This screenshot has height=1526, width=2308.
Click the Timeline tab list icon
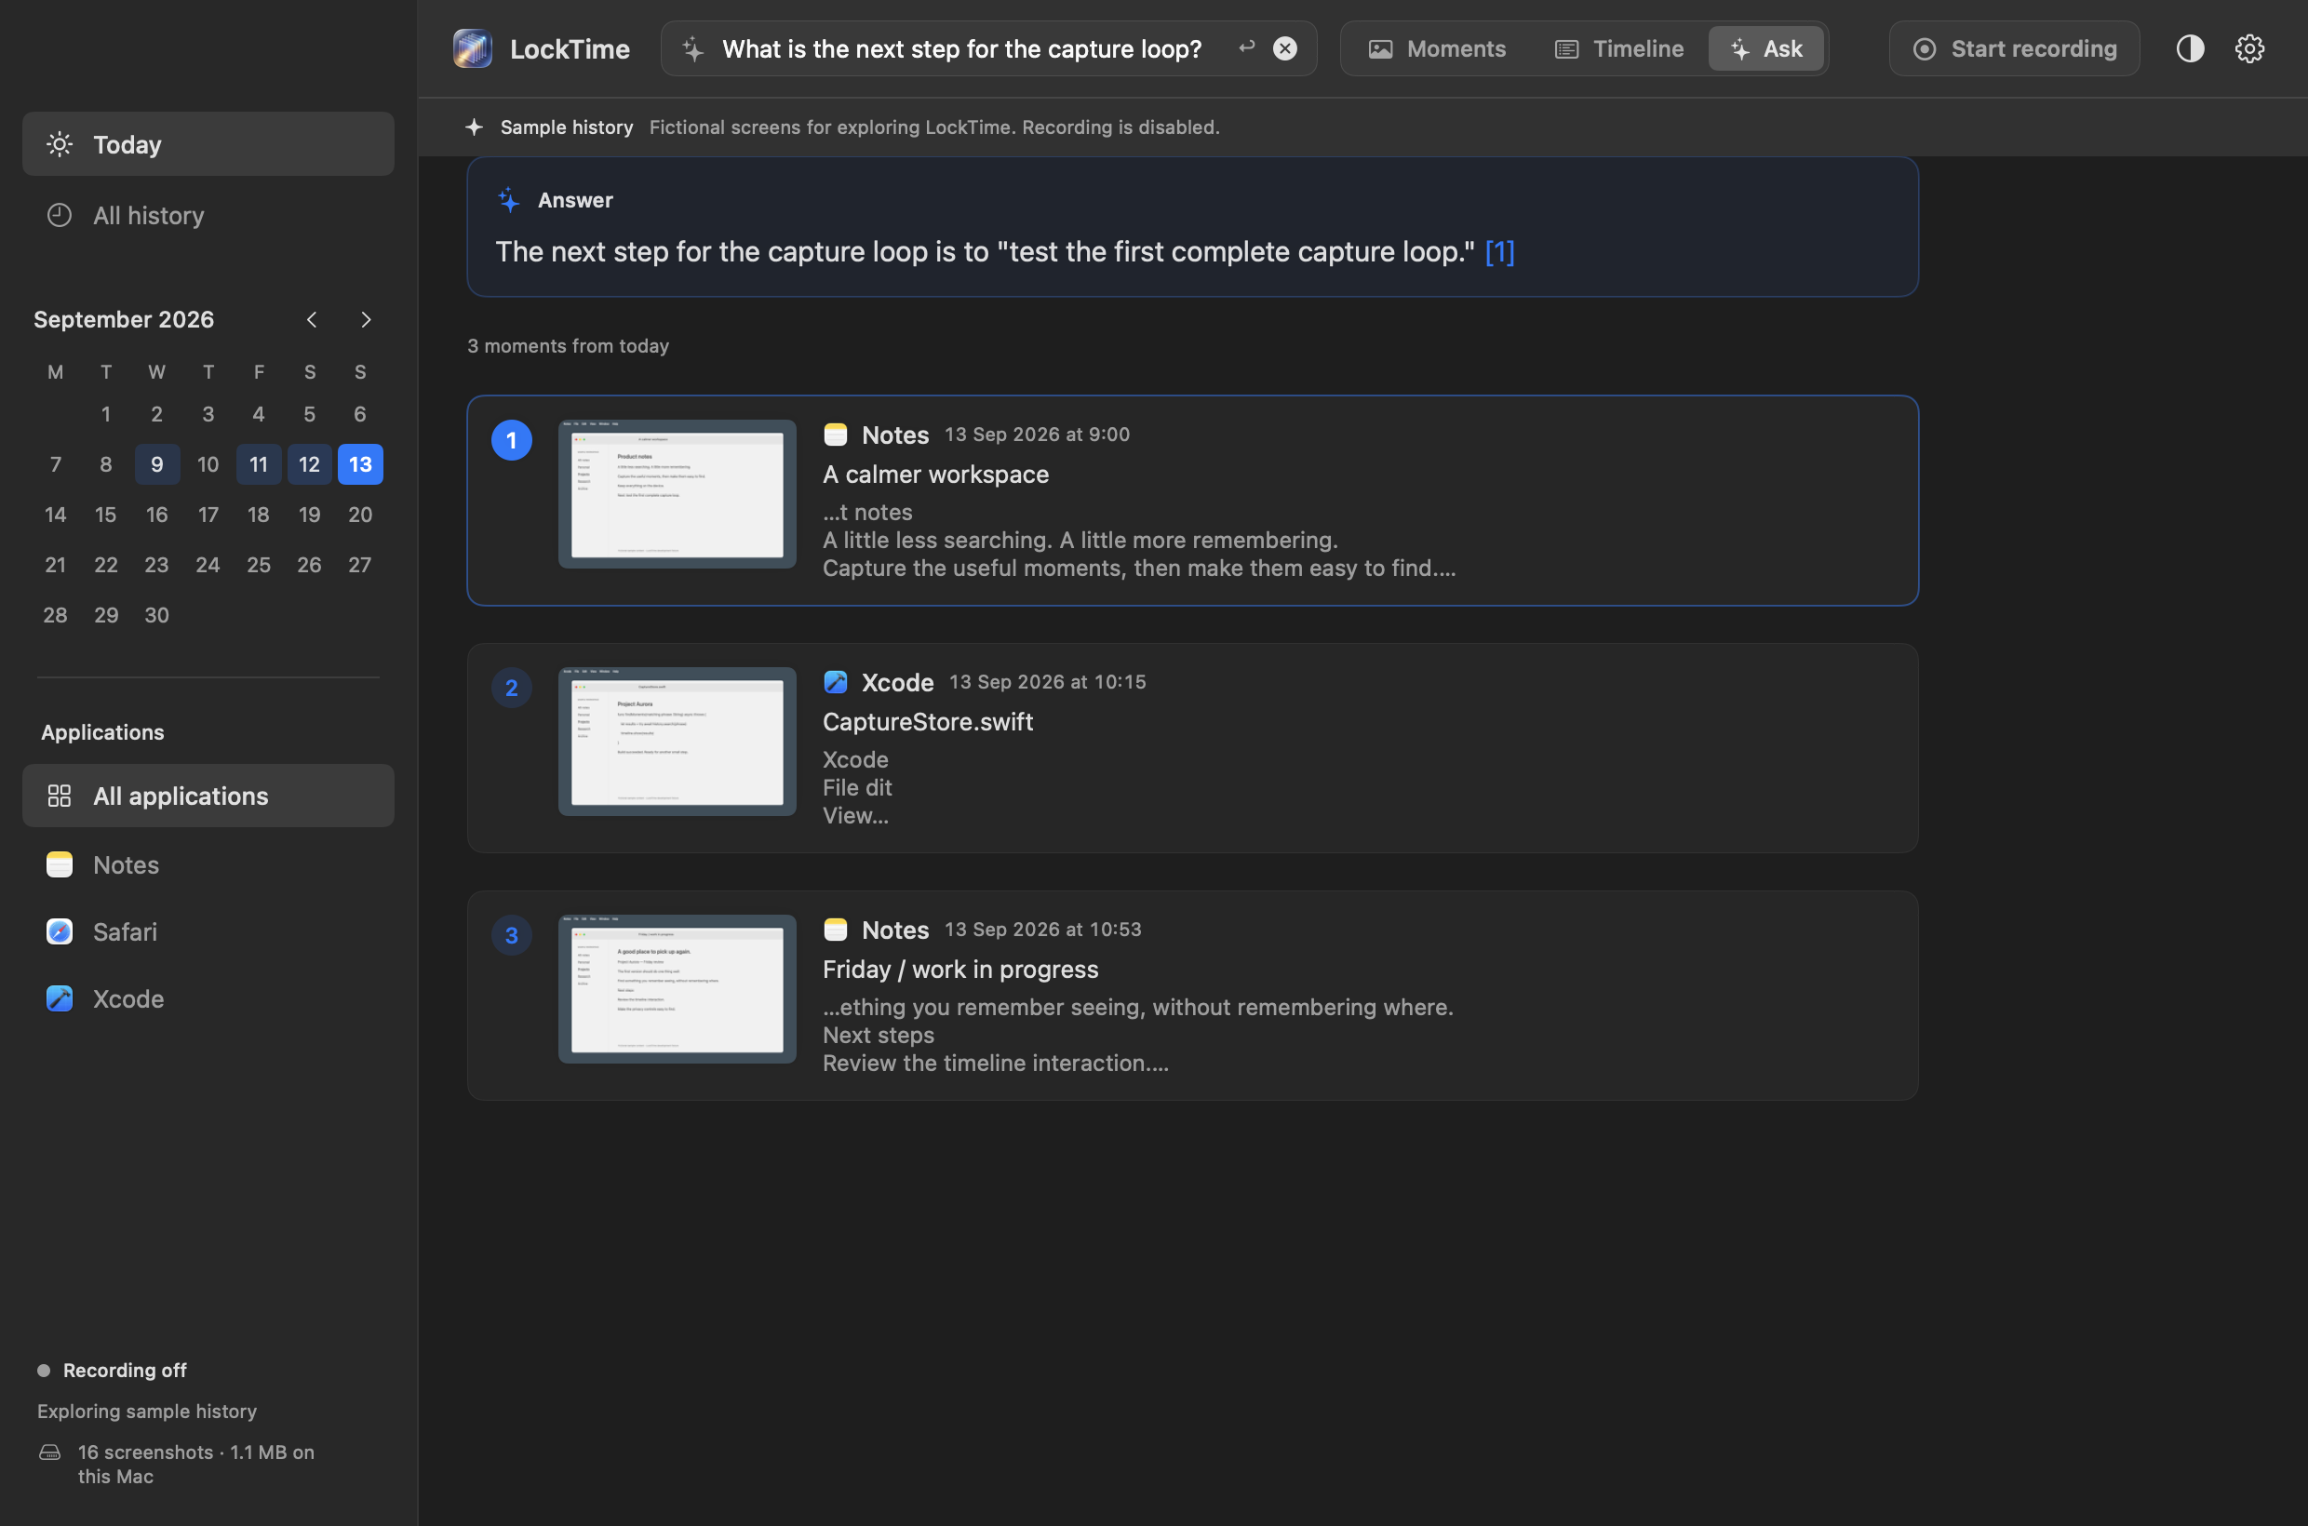tap(1566, 48)
